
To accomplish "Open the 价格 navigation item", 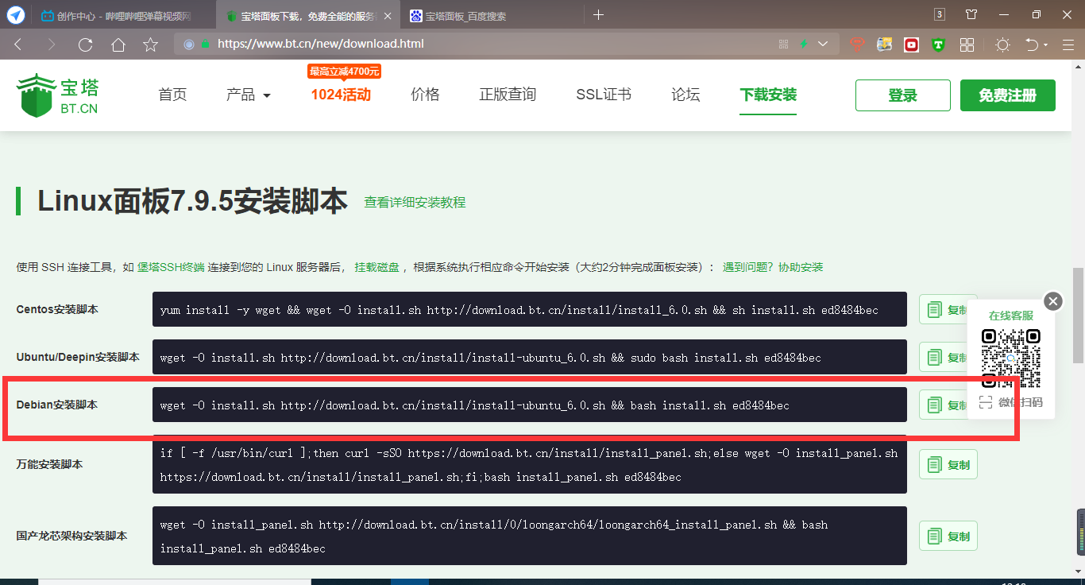I will (425, 95).
